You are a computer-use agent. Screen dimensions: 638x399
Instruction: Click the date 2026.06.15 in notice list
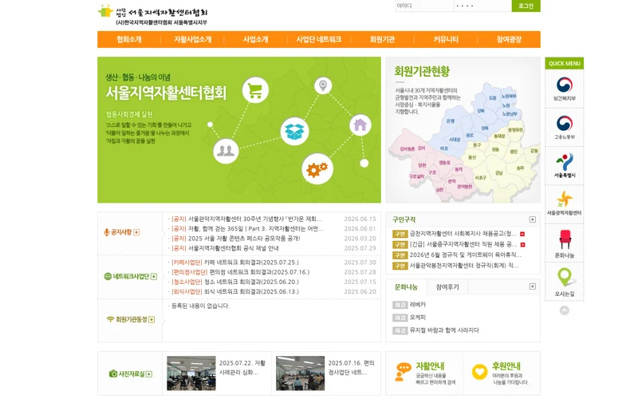pos(360,219)
